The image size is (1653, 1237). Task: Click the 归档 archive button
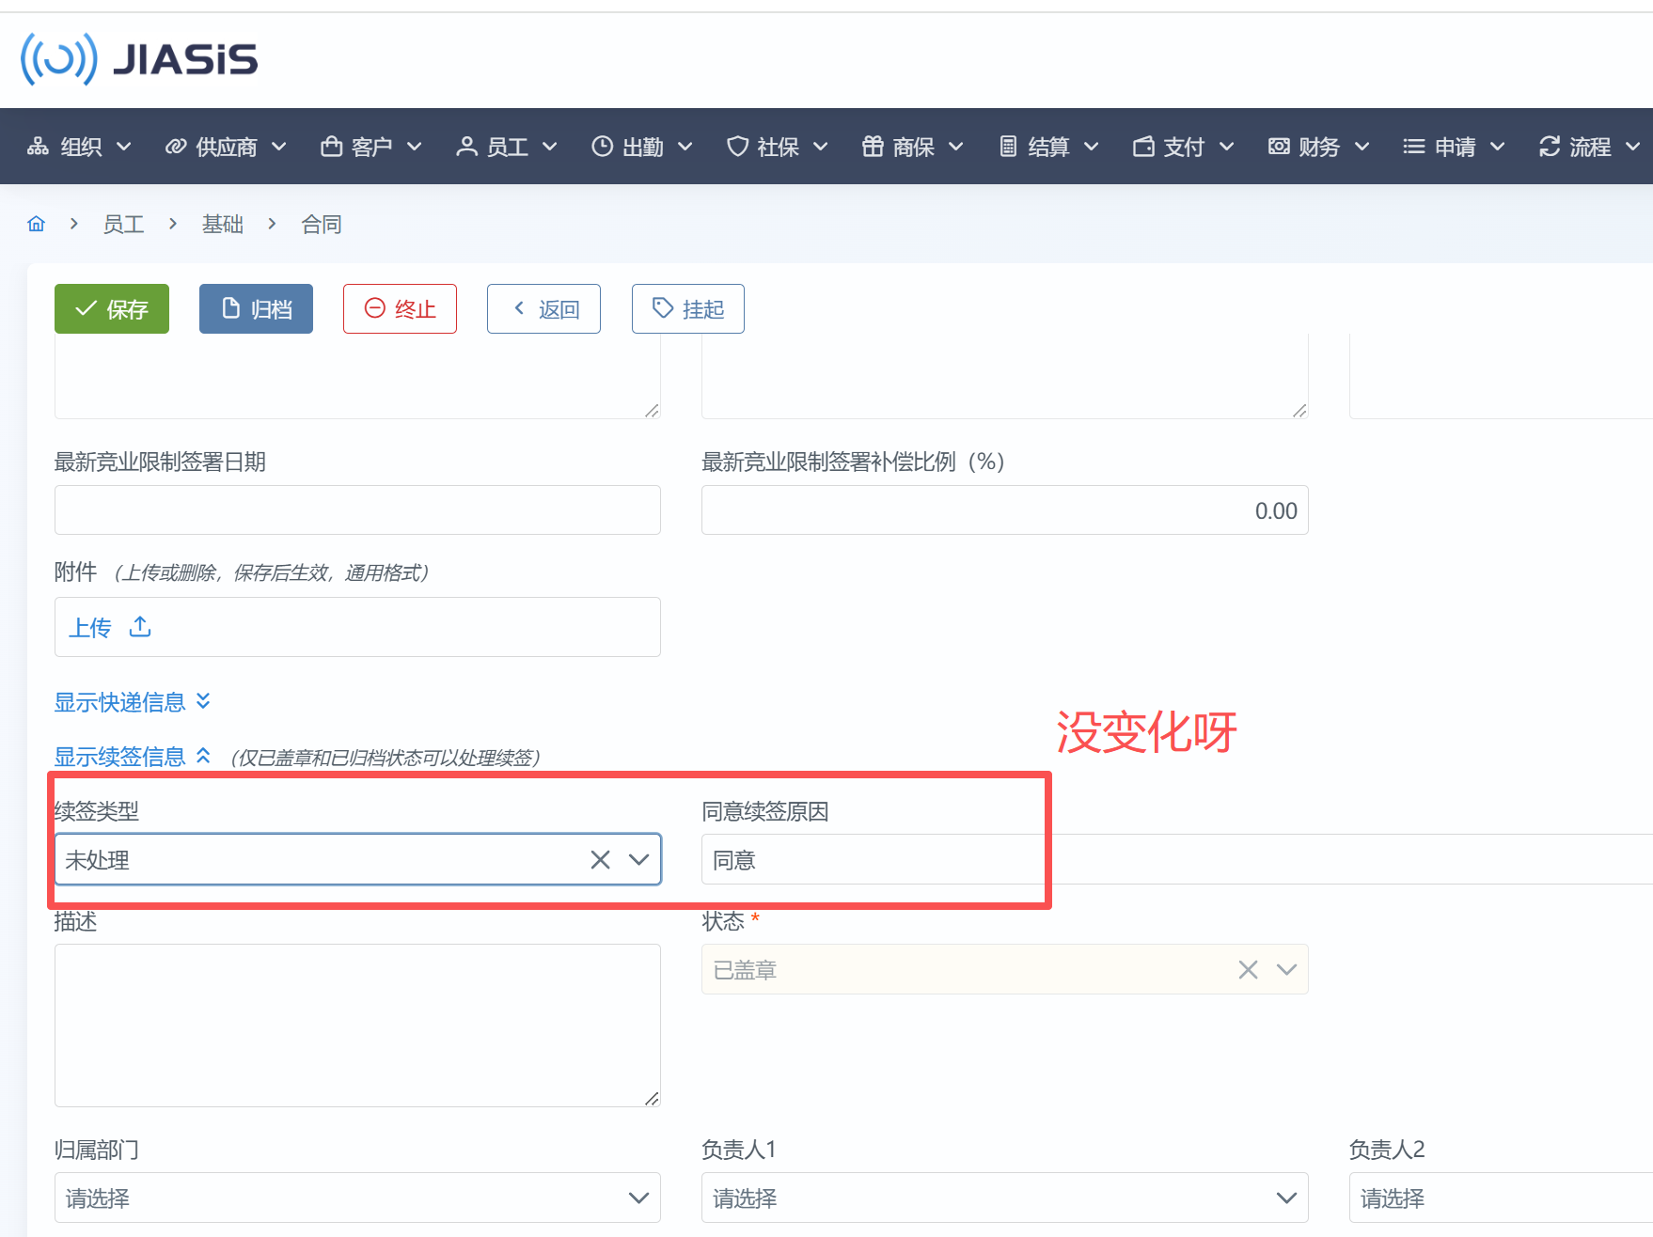point(256,308)
